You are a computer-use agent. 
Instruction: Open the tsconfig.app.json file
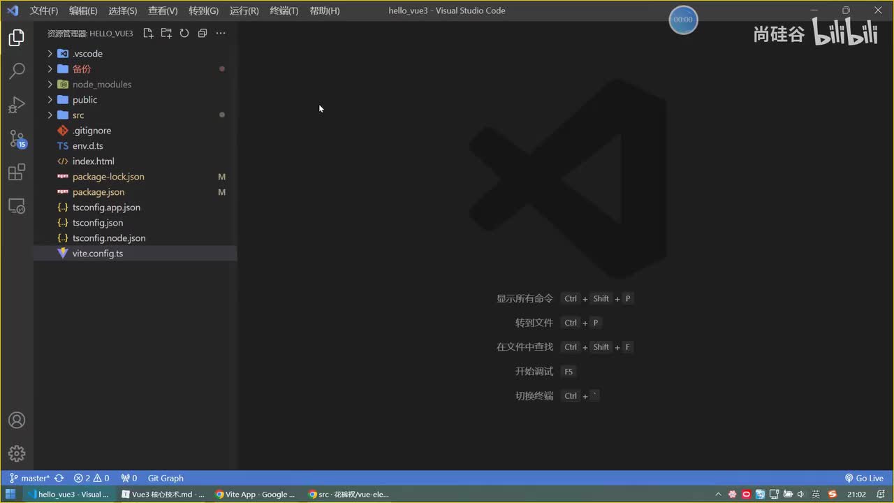pyautogui.click(x=135, y=207)
